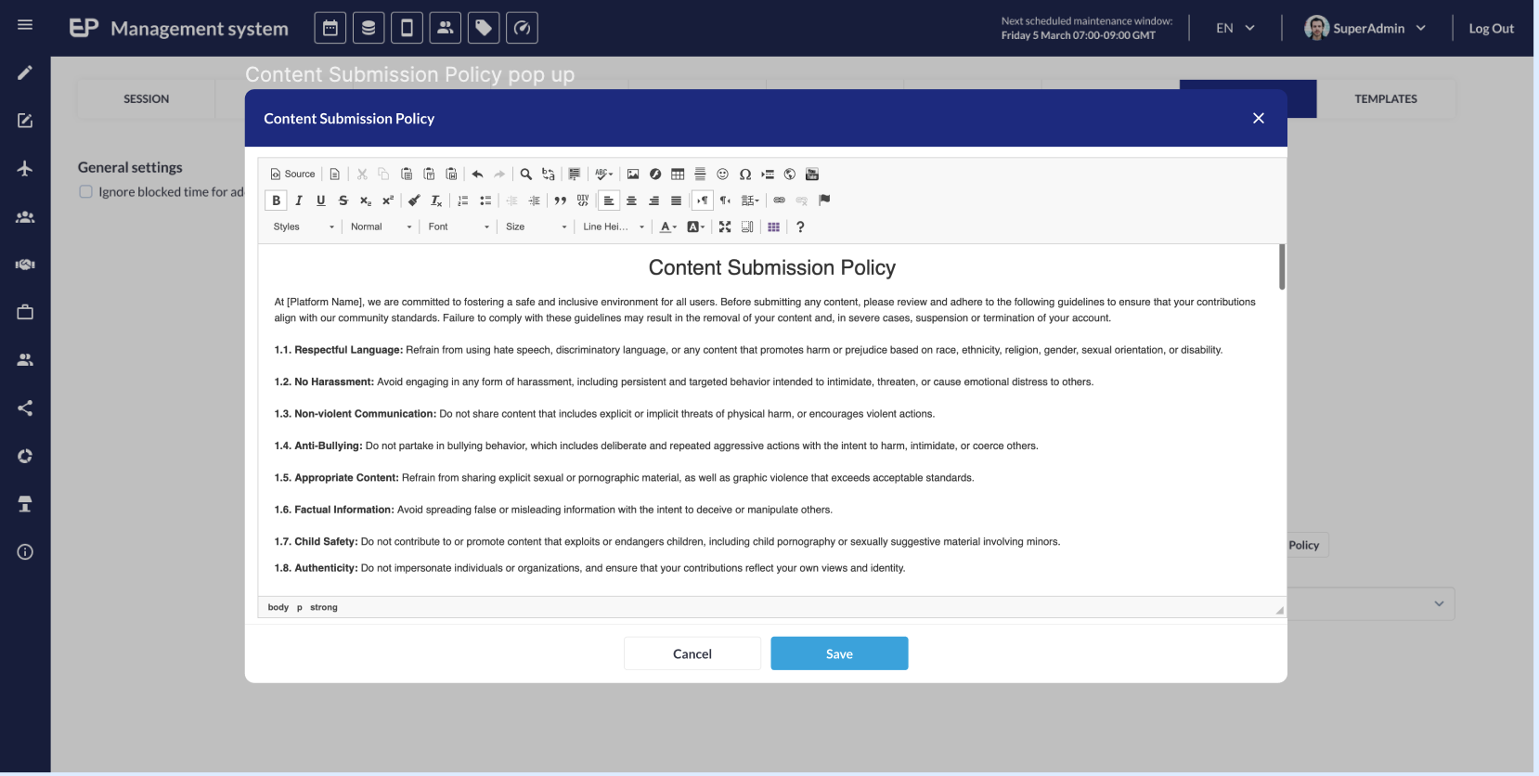
Task: Set text direction left-to-right
Action: pyautogui.click(x=703, y=200)
